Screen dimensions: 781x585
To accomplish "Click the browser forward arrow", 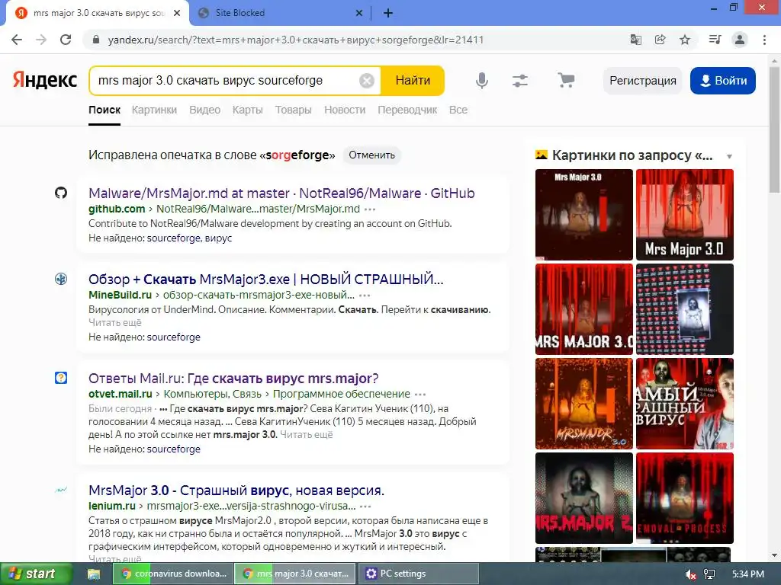I will point(41,40).
